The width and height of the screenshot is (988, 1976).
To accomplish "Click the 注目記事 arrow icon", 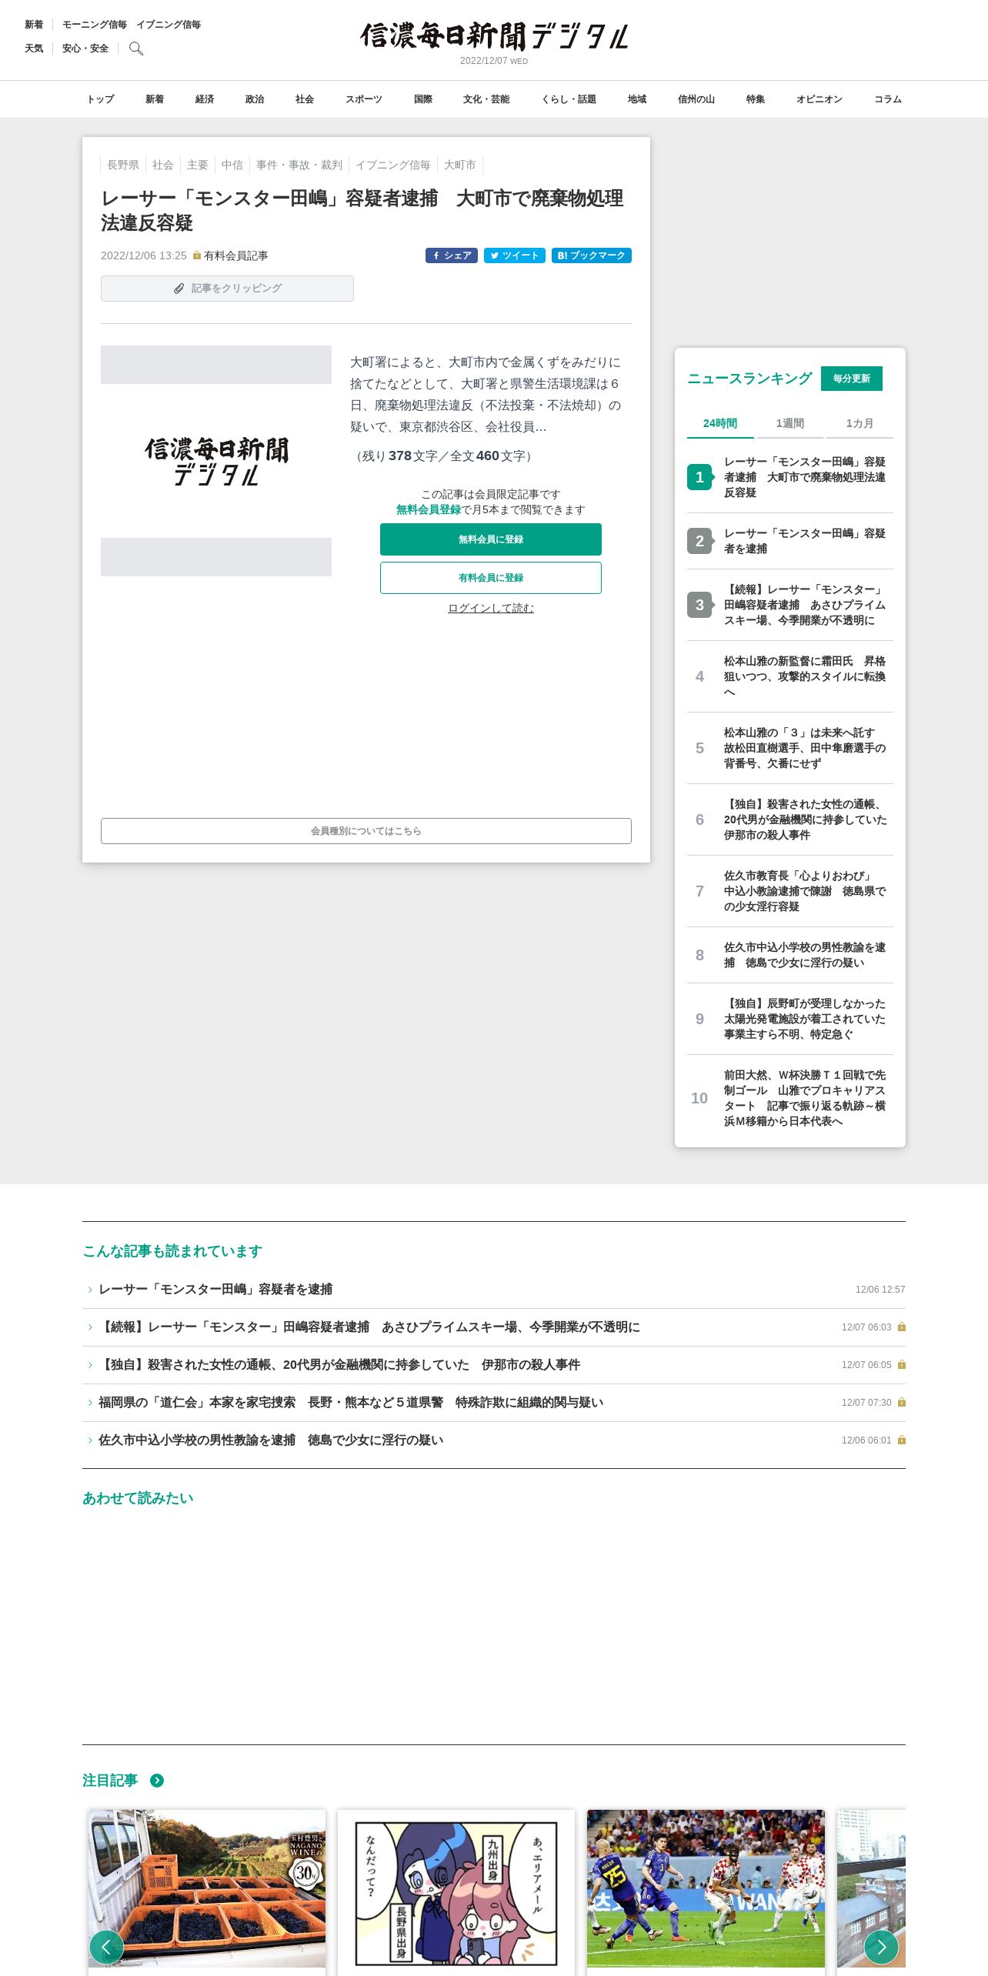I will [x=157, y=1781].
